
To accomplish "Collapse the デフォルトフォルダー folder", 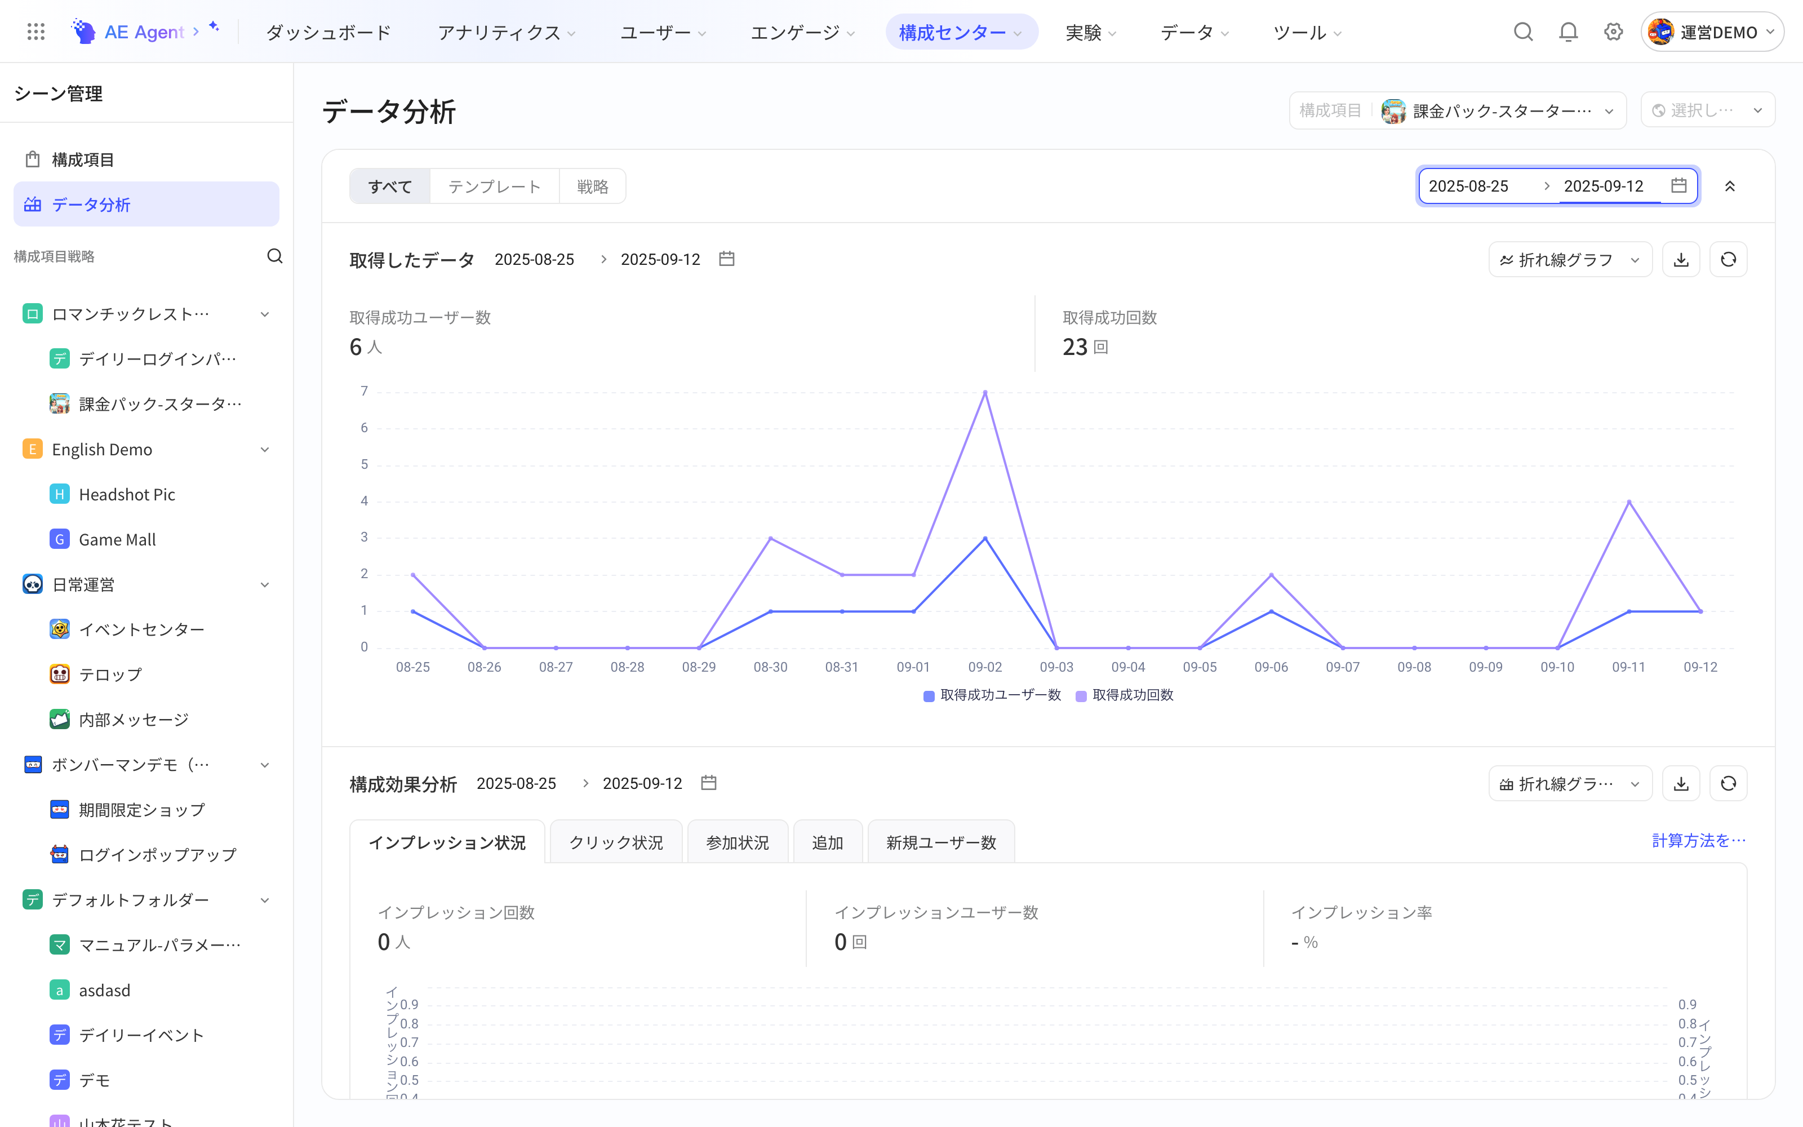I will [x=264, y=900].
